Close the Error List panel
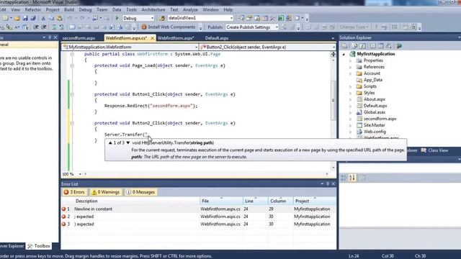This screenshot has height=259, width=461. 334,184
